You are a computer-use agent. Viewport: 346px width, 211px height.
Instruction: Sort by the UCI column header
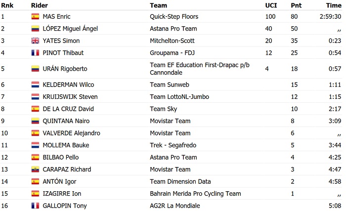click(x=271, y=5)
